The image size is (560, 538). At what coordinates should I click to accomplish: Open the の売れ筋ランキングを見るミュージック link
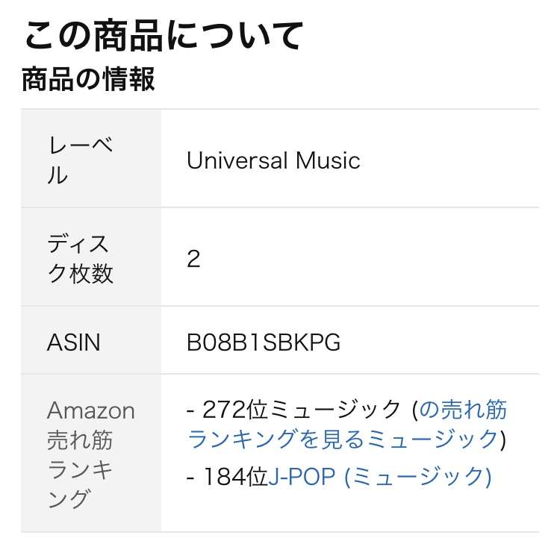pyautogui.click(x=346, y=424)
